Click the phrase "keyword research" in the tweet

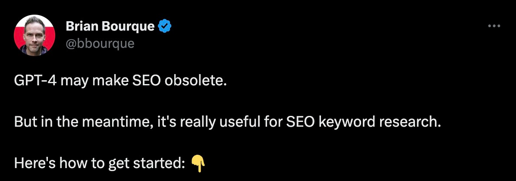tap(379, 122)
